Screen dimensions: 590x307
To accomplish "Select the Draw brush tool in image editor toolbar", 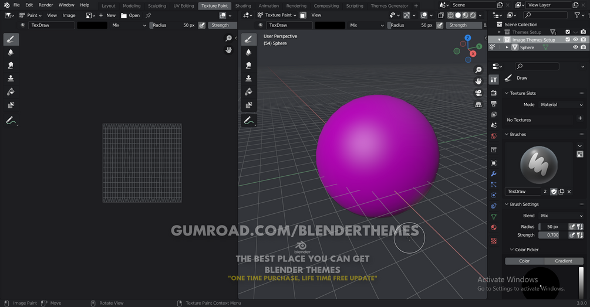I will (11, 39).
